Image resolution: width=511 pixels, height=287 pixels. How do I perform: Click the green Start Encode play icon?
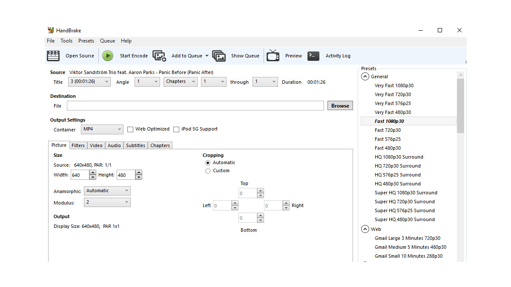pos(108,56)
